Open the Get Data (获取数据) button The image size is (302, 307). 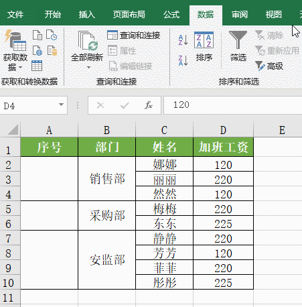coord(15,50)
